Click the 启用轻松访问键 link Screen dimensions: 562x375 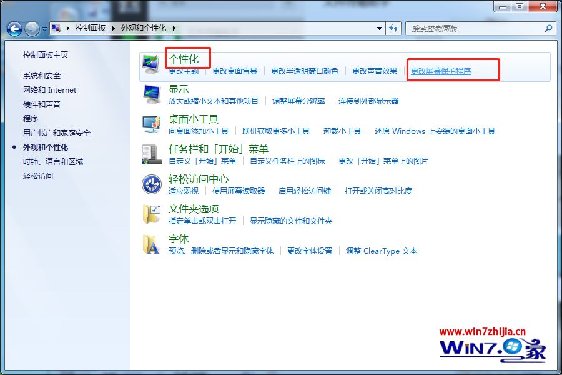305,191
